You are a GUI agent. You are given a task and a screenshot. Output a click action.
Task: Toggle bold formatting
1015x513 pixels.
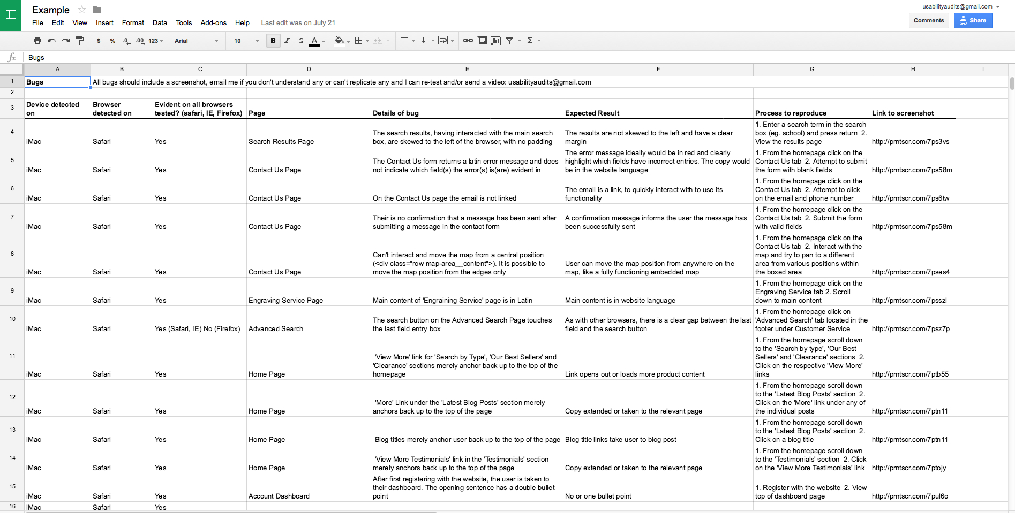pyautogui.click(x=273, y=41)
